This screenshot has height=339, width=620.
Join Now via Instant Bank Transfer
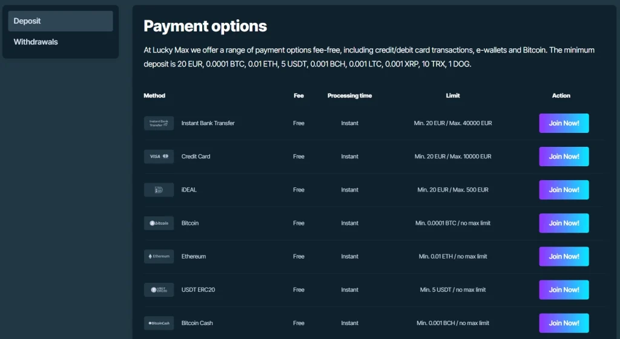564,123
